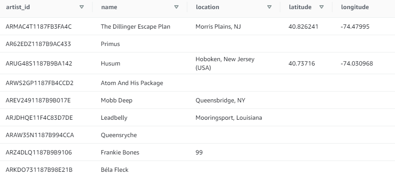This screenshot has width=395, height=177.
Task: Click the Hoboken, New Jersey (USA) location
Action: [x=225, y=63]
